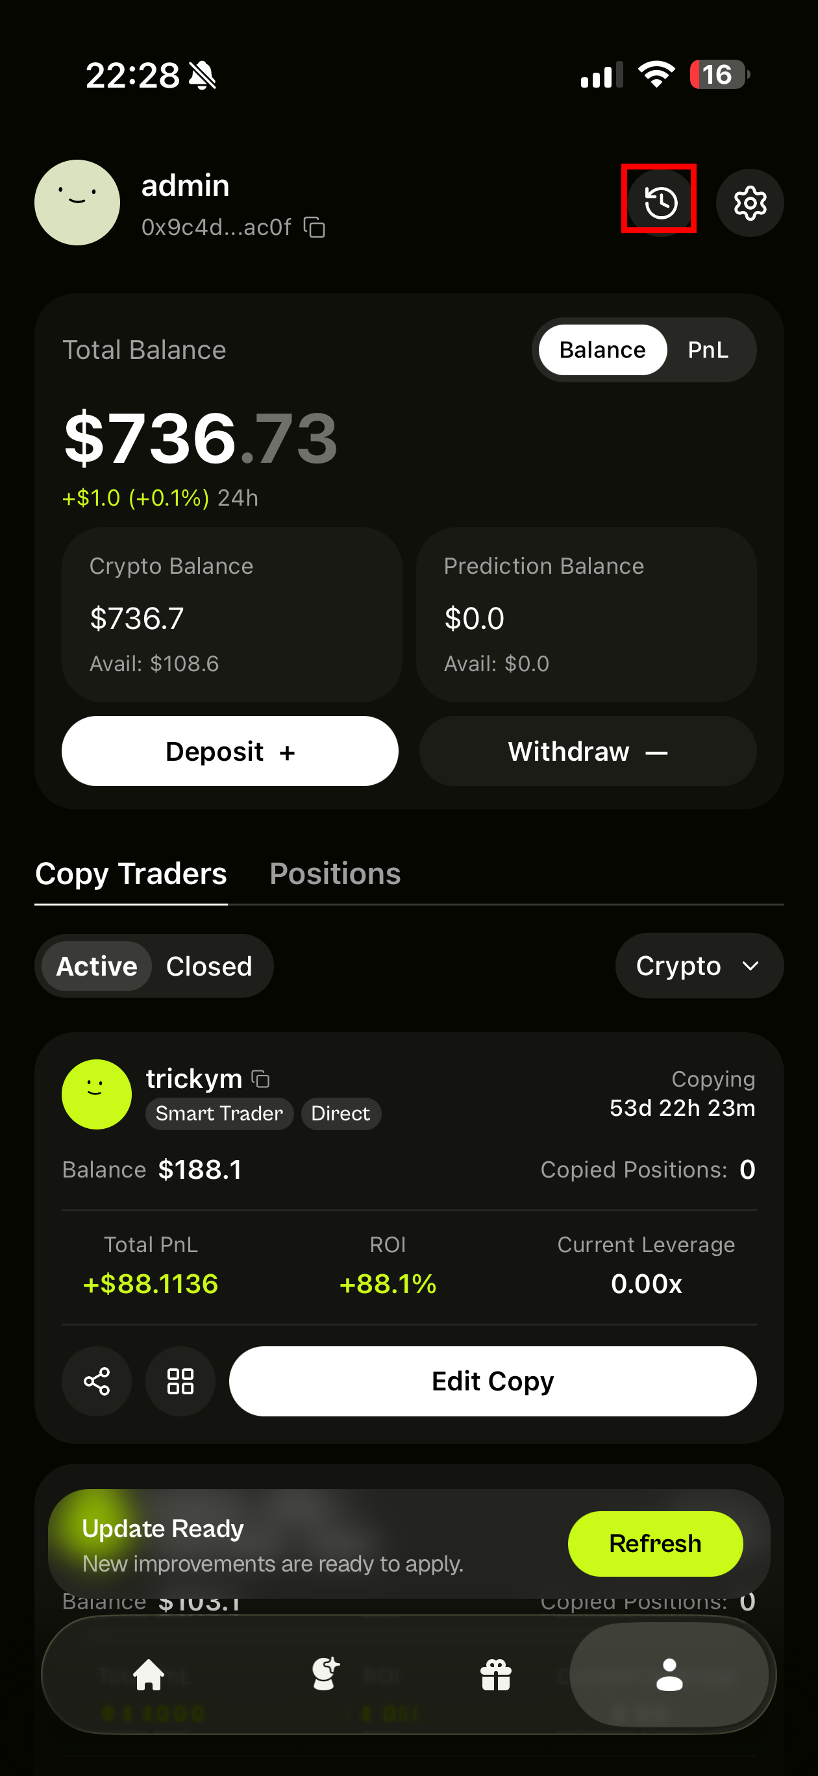
Task: Select the Copy Traders tab
Action: [x=131, y=874]
